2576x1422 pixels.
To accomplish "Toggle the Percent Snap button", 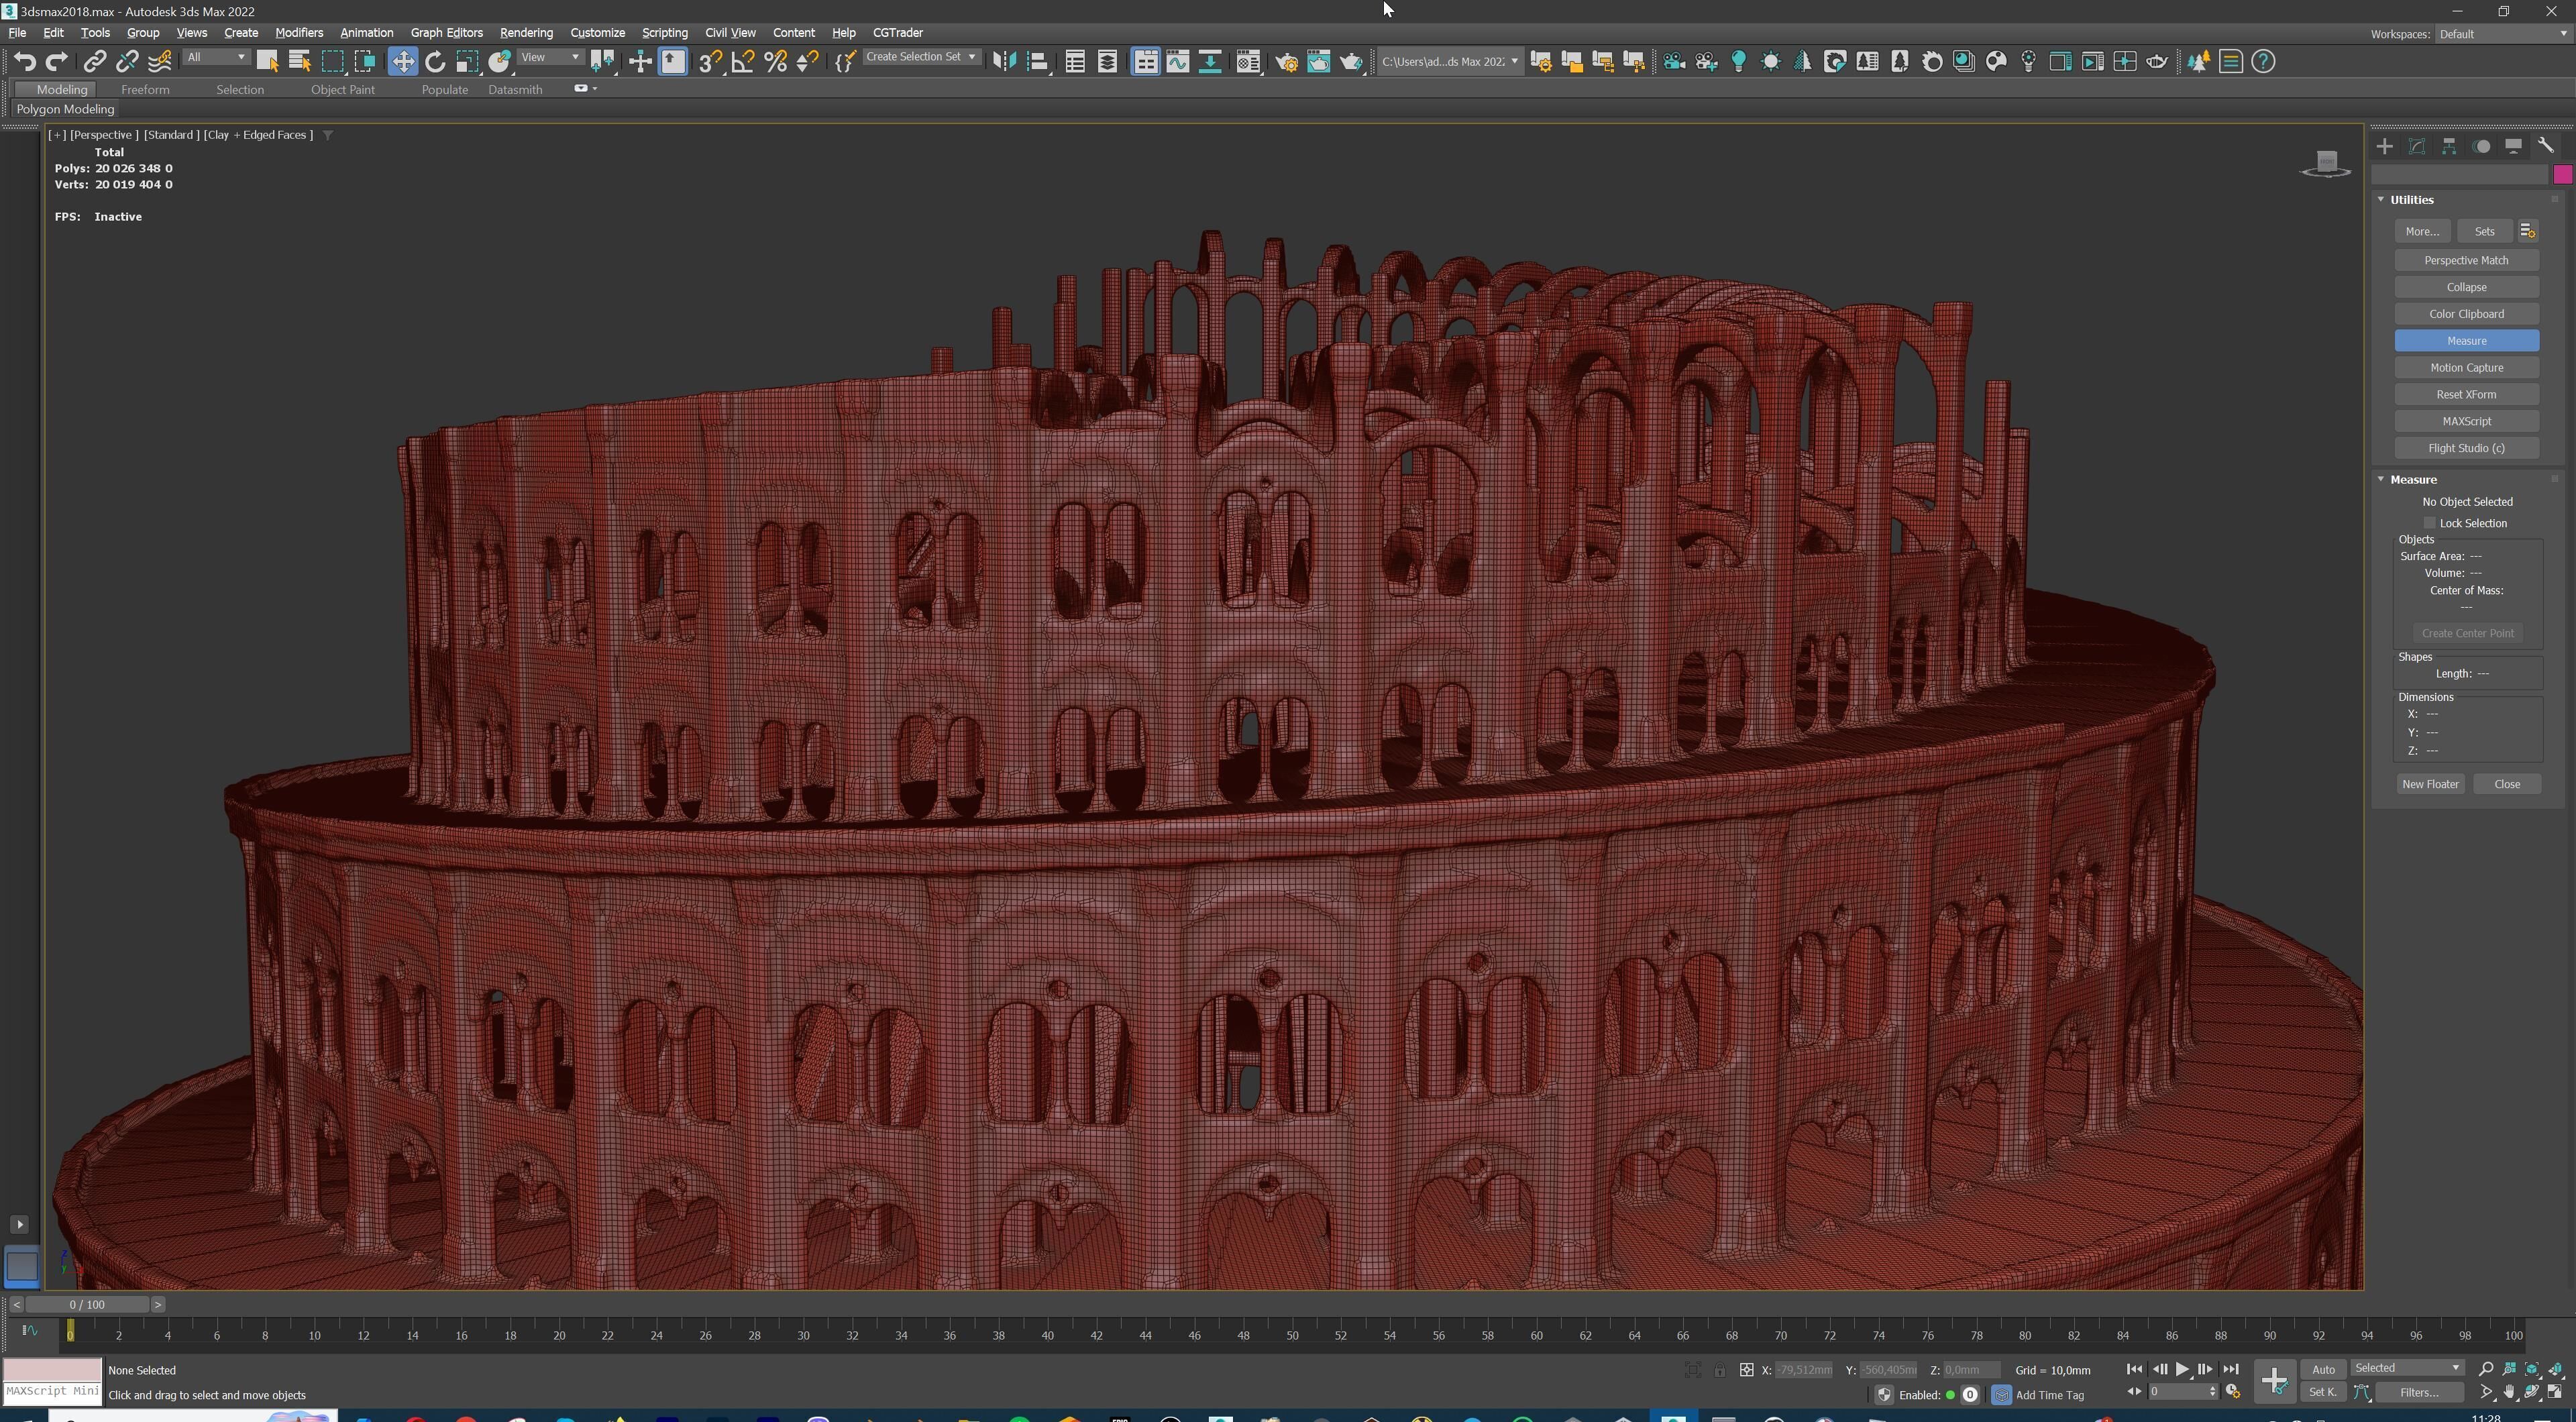I will (x=775, y=62).
